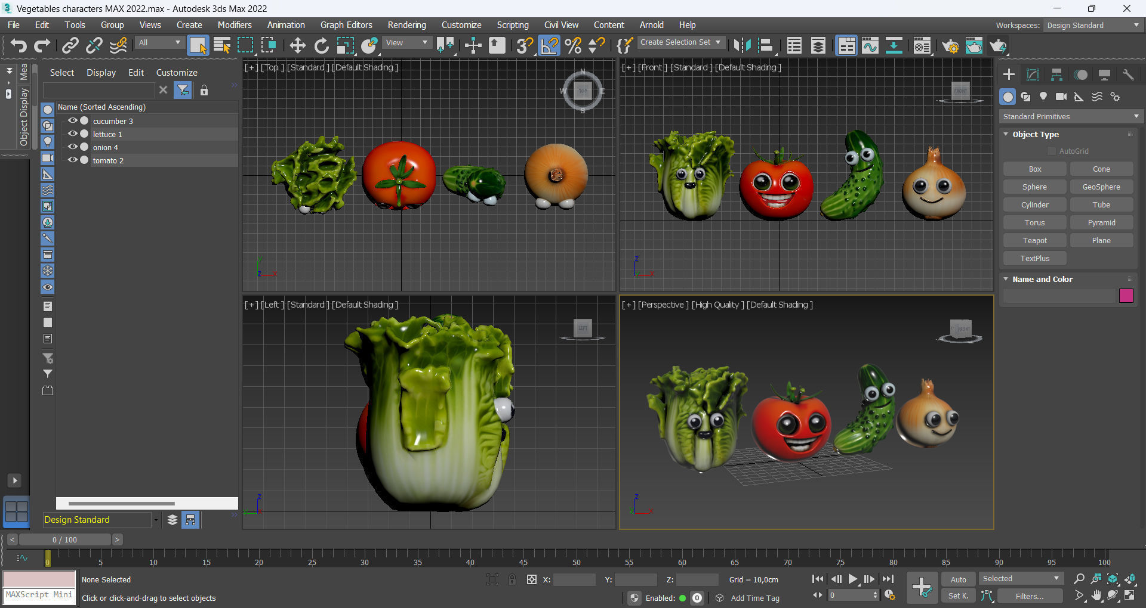Open the Utilities wrench tab
This screenshot has width=1146, height=608.
pyautogui.click(x=1128, y=75)
